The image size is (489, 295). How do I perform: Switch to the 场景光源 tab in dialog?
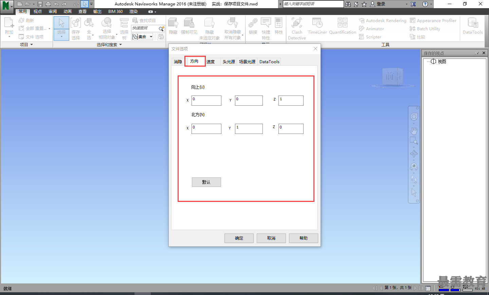247,62
